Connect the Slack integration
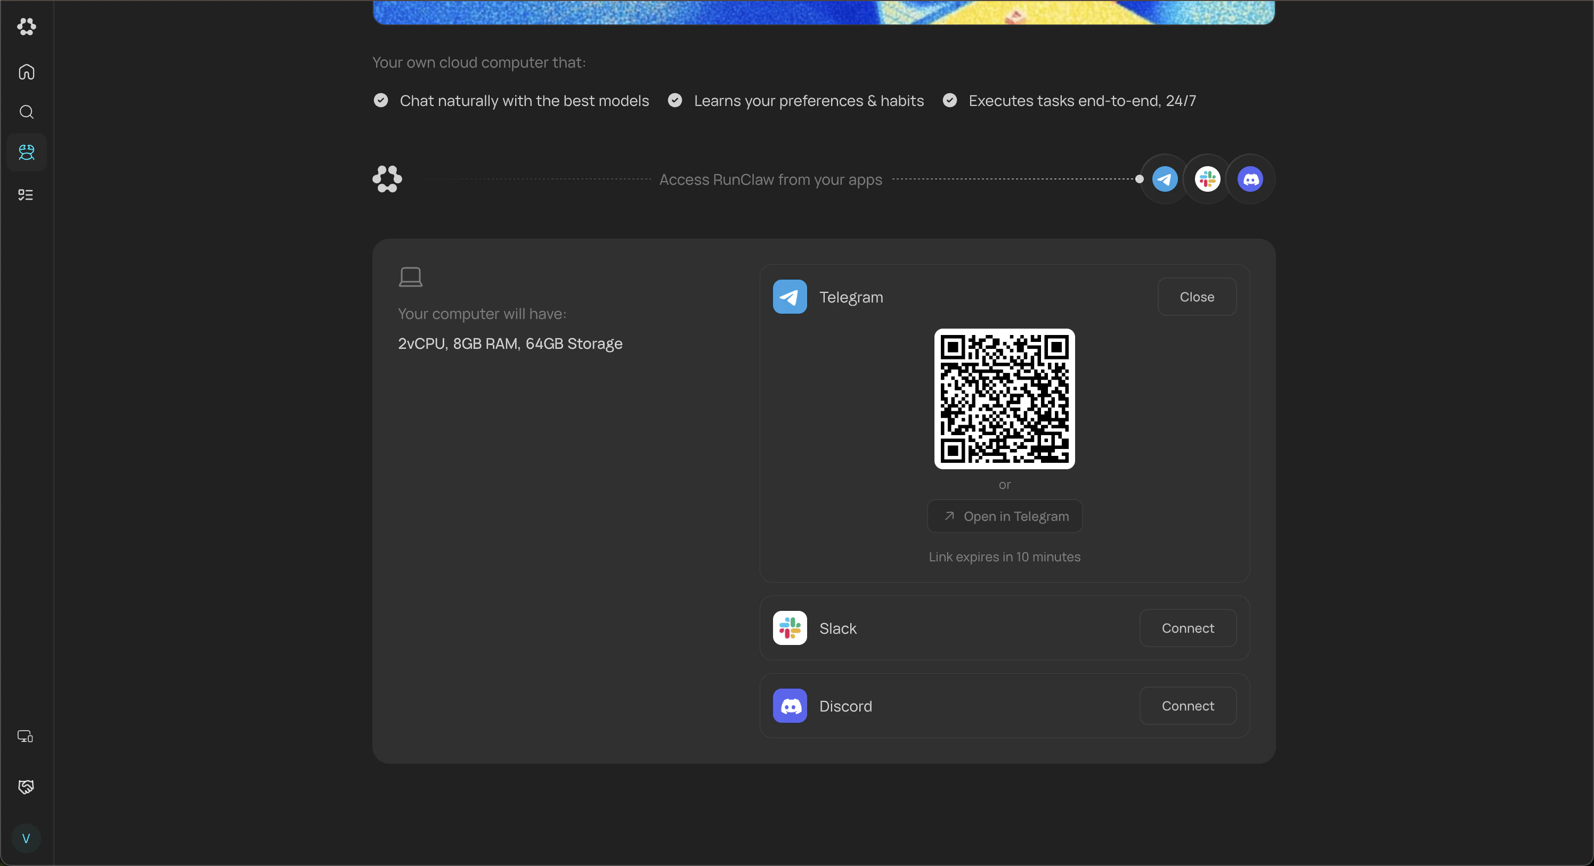The width and height of the screenshot is (1594, 866). (1188, 628)
